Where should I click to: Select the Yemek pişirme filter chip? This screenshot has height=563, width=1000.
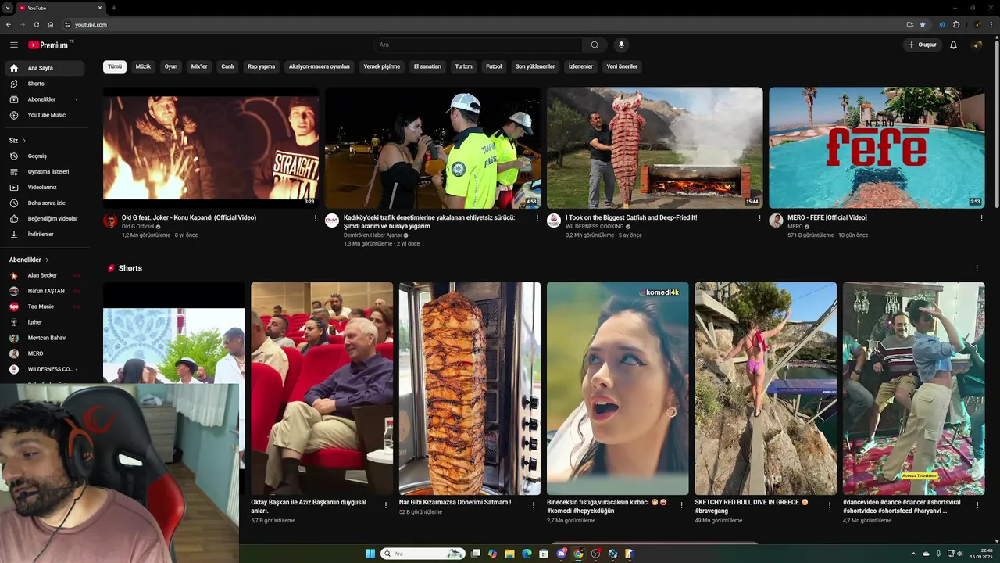382,66
